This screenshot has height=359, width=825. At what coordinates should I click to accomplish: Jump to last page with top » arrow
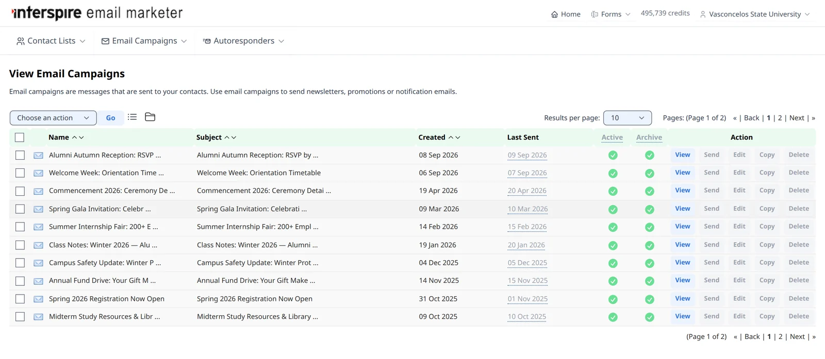click(813, 118)
